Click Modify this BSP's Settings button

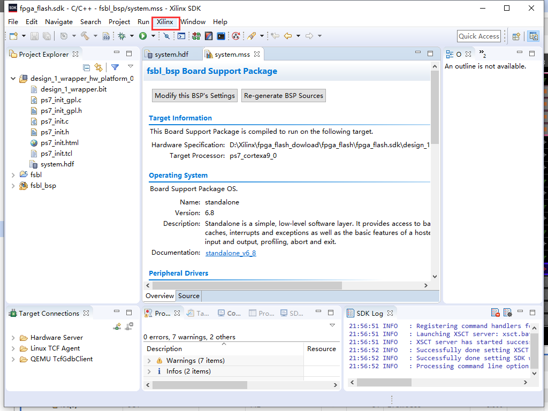click(195, 95)
